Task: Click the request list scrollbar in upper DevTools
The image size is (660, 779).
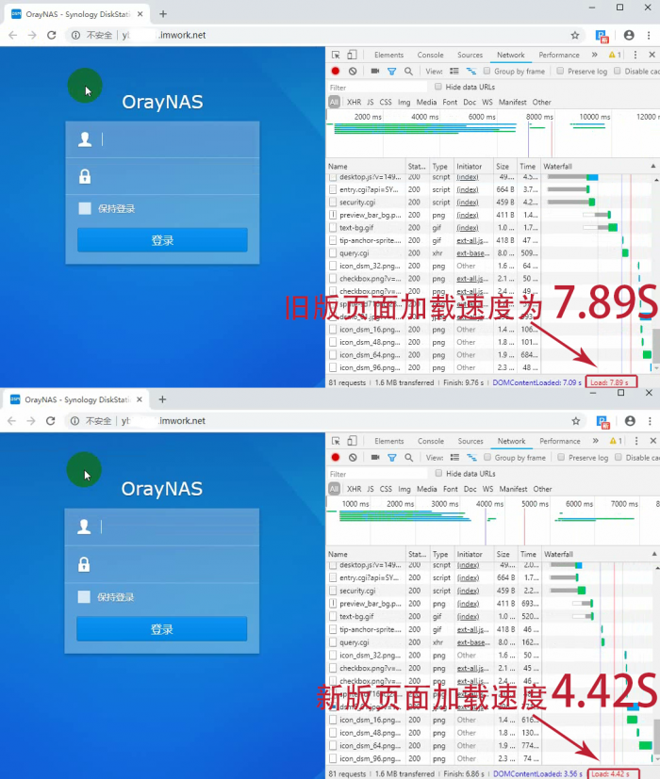Action: (656, 347)
